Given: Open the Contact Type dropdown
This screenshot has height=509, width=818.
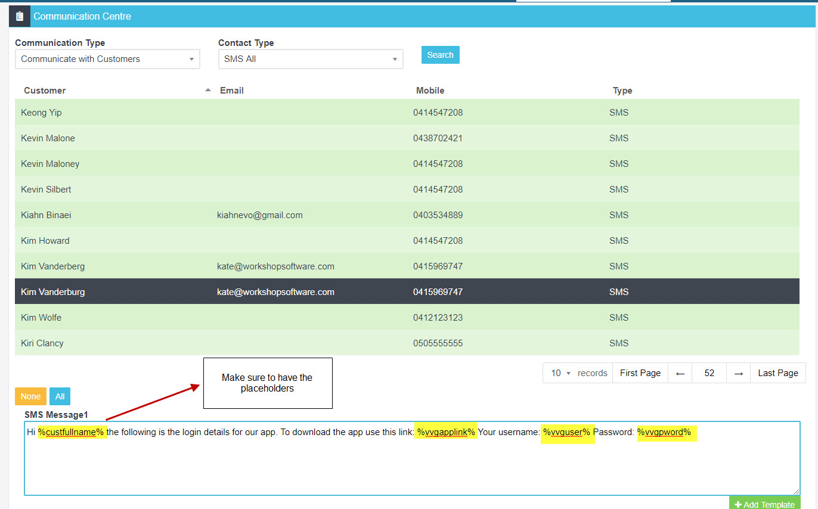Looking at the screenshot, I should [x=311, y=59].
